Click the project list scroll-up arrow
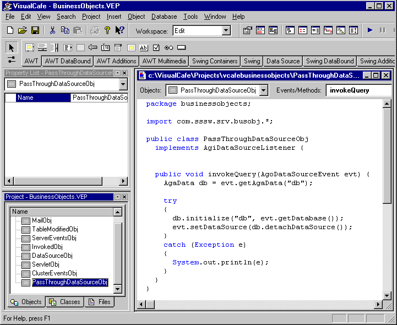 [x=117, y=212]
